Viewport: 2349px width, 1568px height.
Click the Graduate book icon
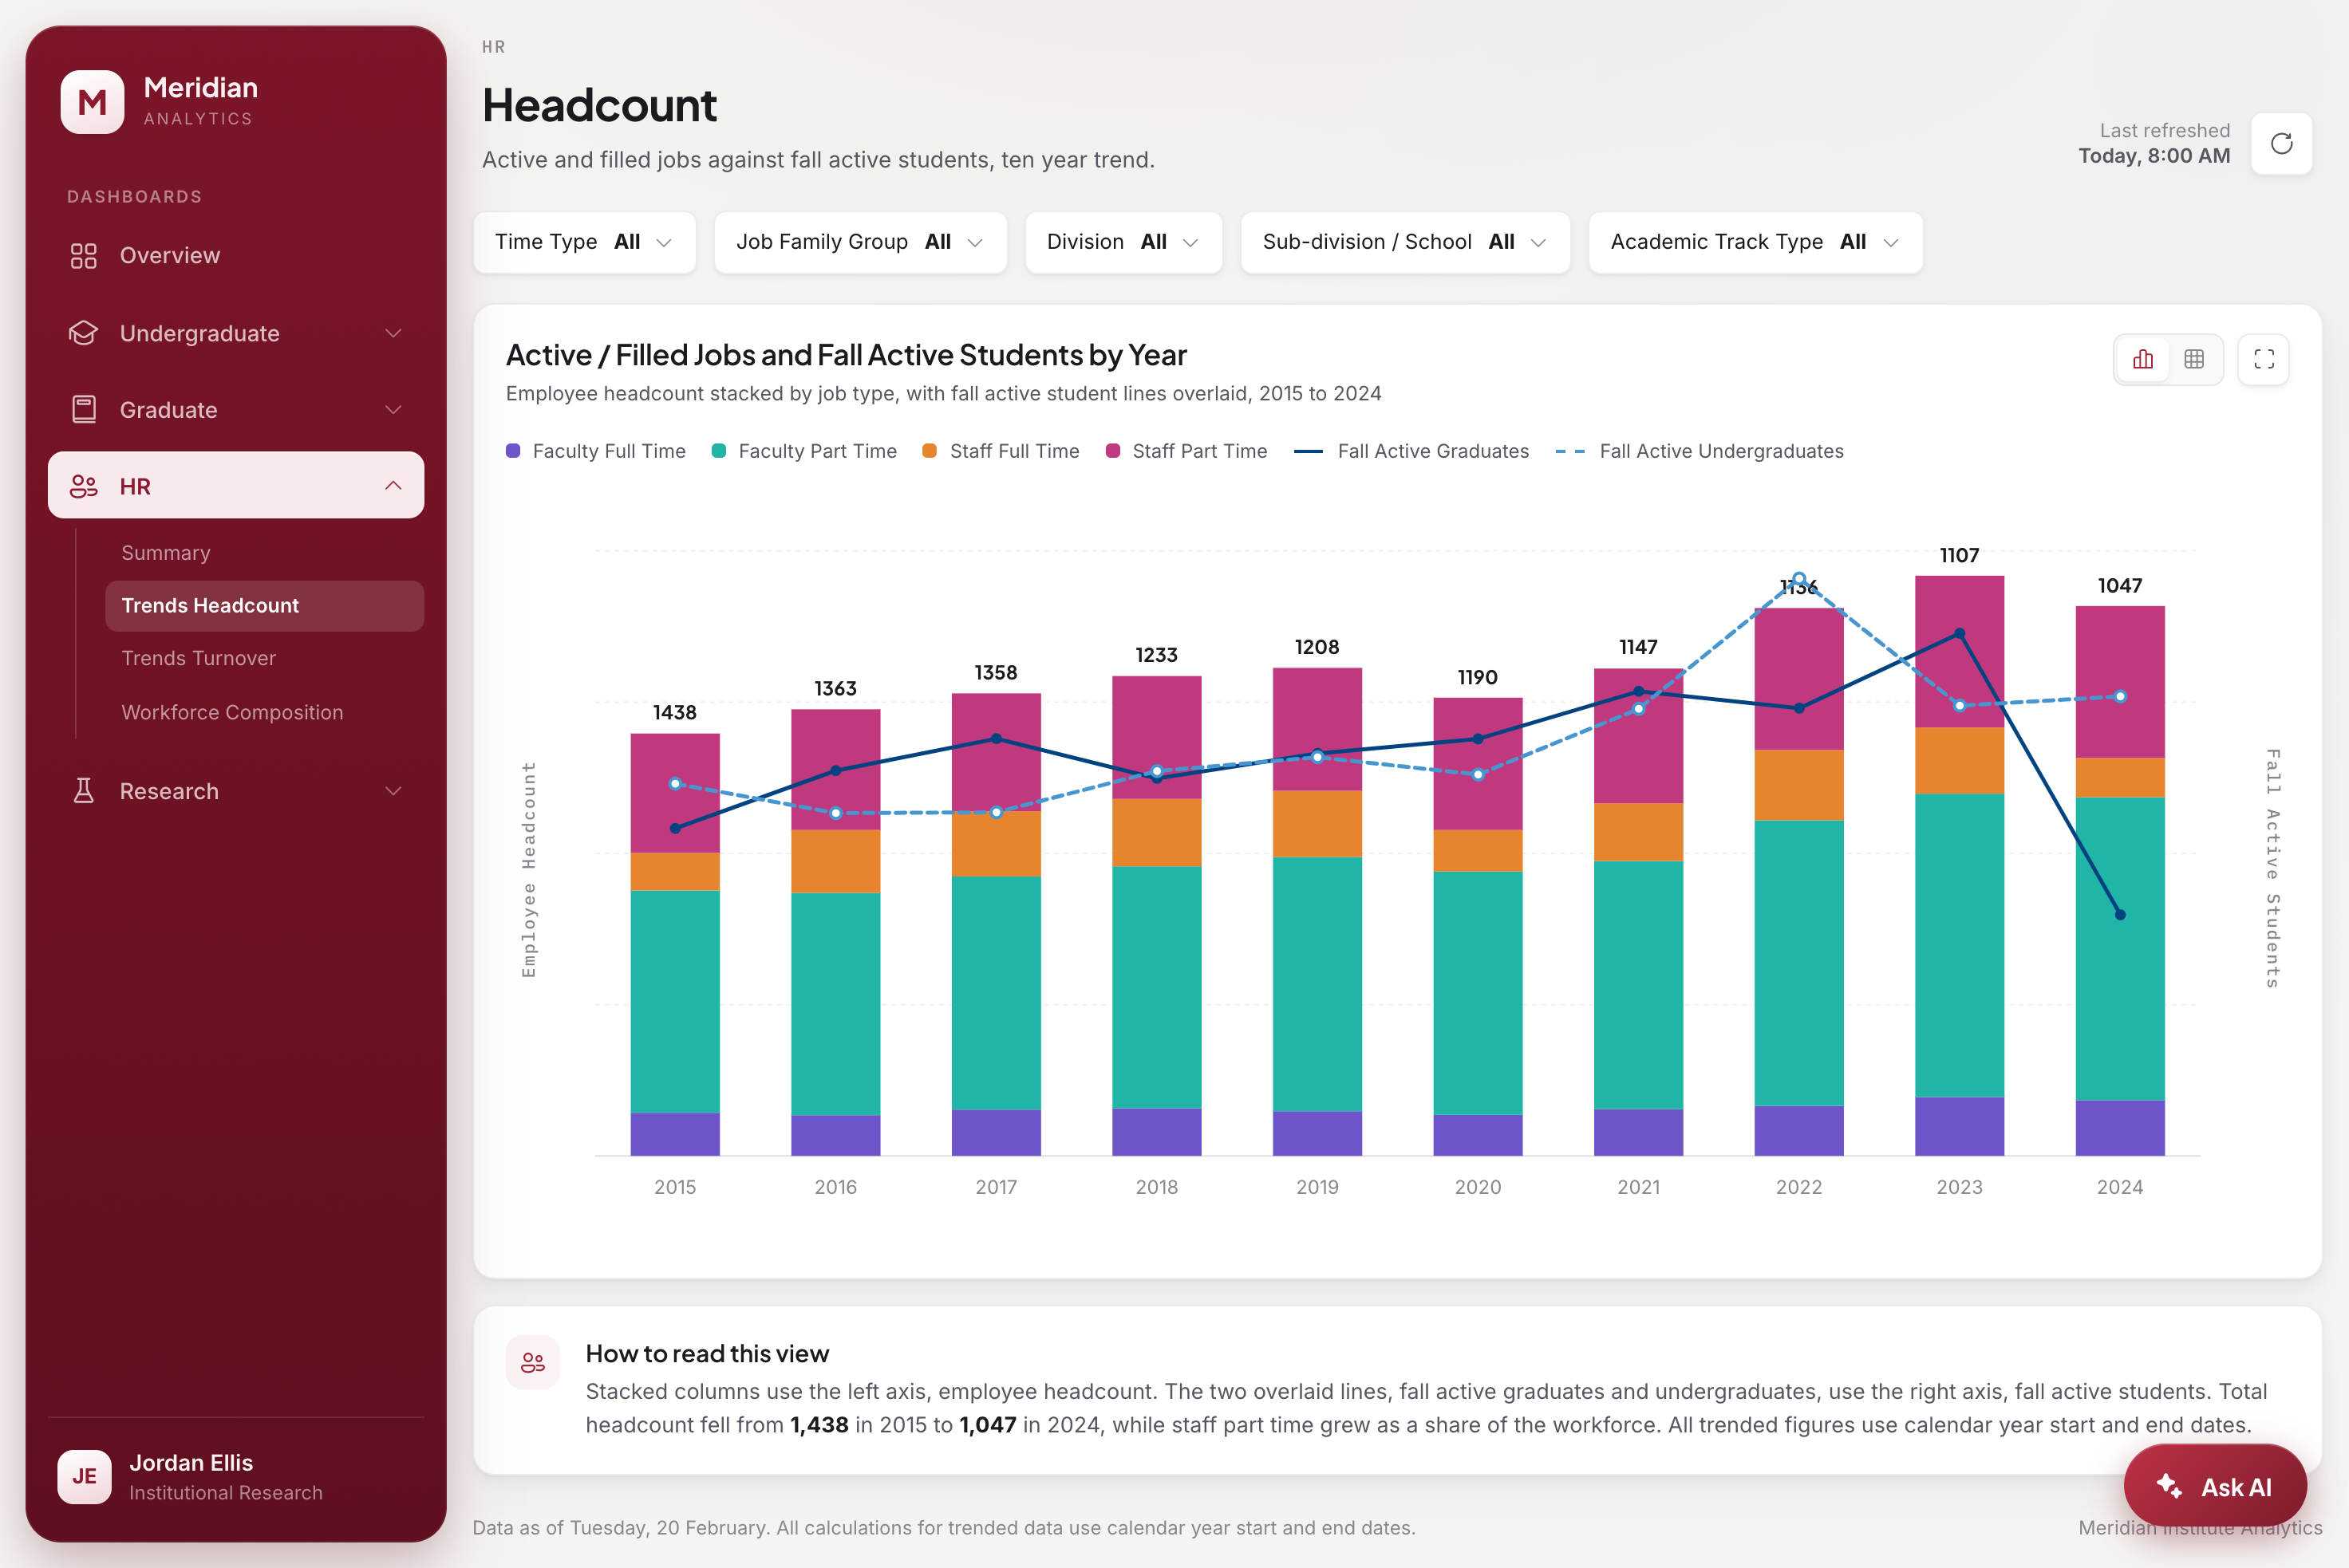point(84,410)
